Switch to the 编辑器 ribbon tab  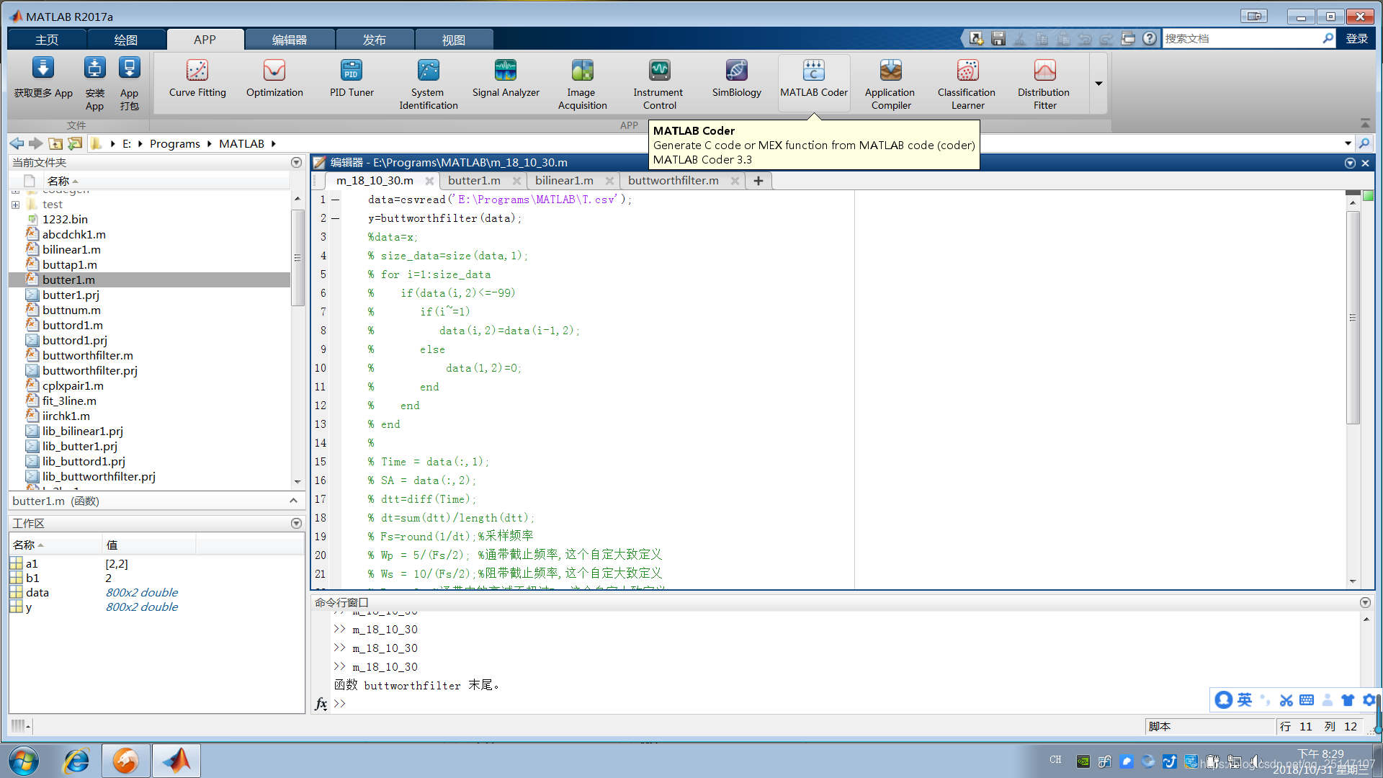(x=289, y=40)
